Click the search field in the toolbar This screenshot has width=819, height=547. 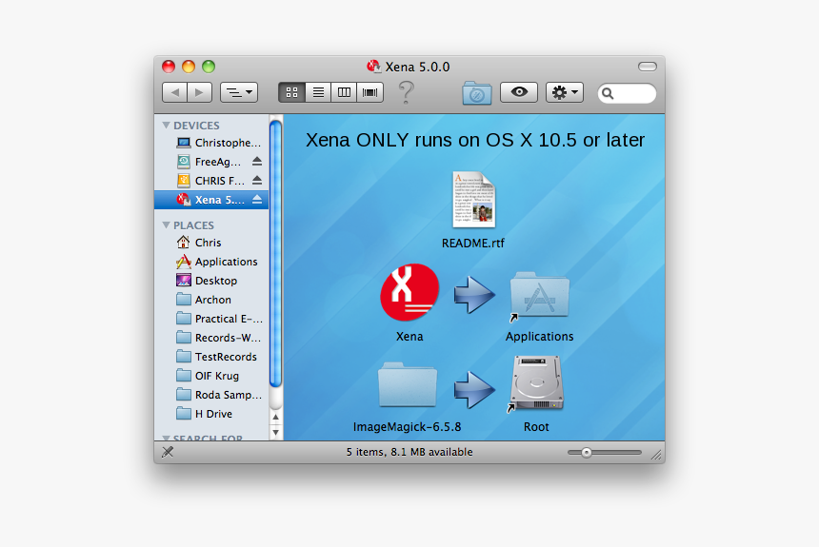(627, 93)
